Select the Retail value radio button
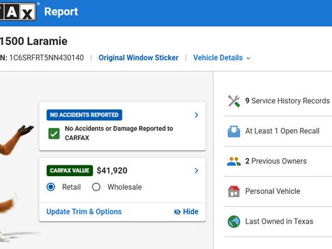The image size is (332, 249). 51,187
